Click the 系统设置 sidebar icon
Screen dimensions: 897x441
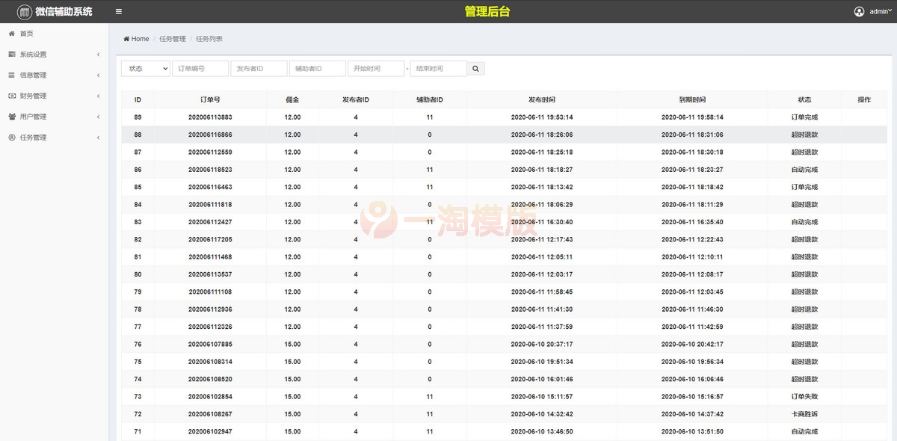tap(11, 55)
